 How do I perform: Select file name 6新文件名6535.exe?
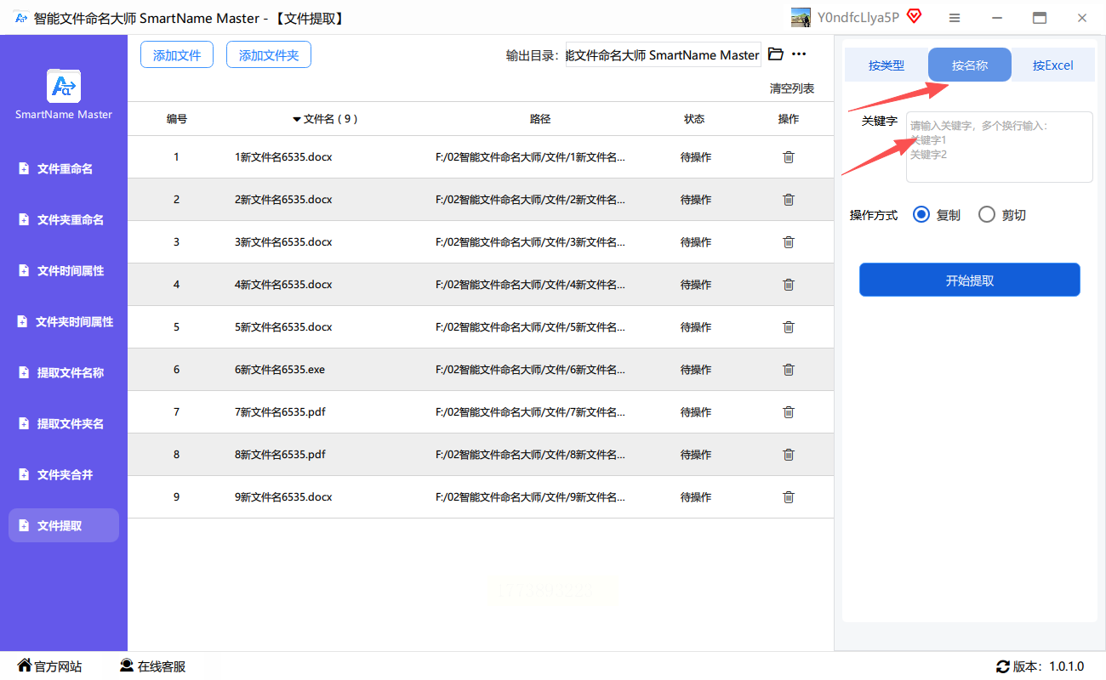click(x=280, y=370)
